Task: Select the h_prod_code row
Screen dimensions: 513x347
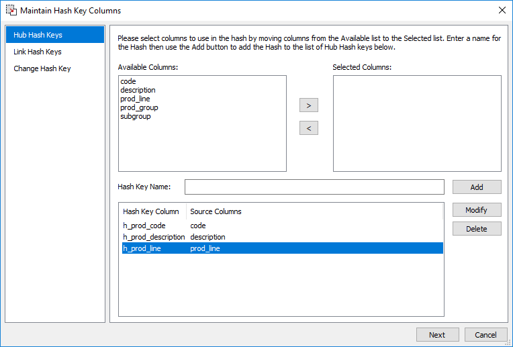Action: 283,226
